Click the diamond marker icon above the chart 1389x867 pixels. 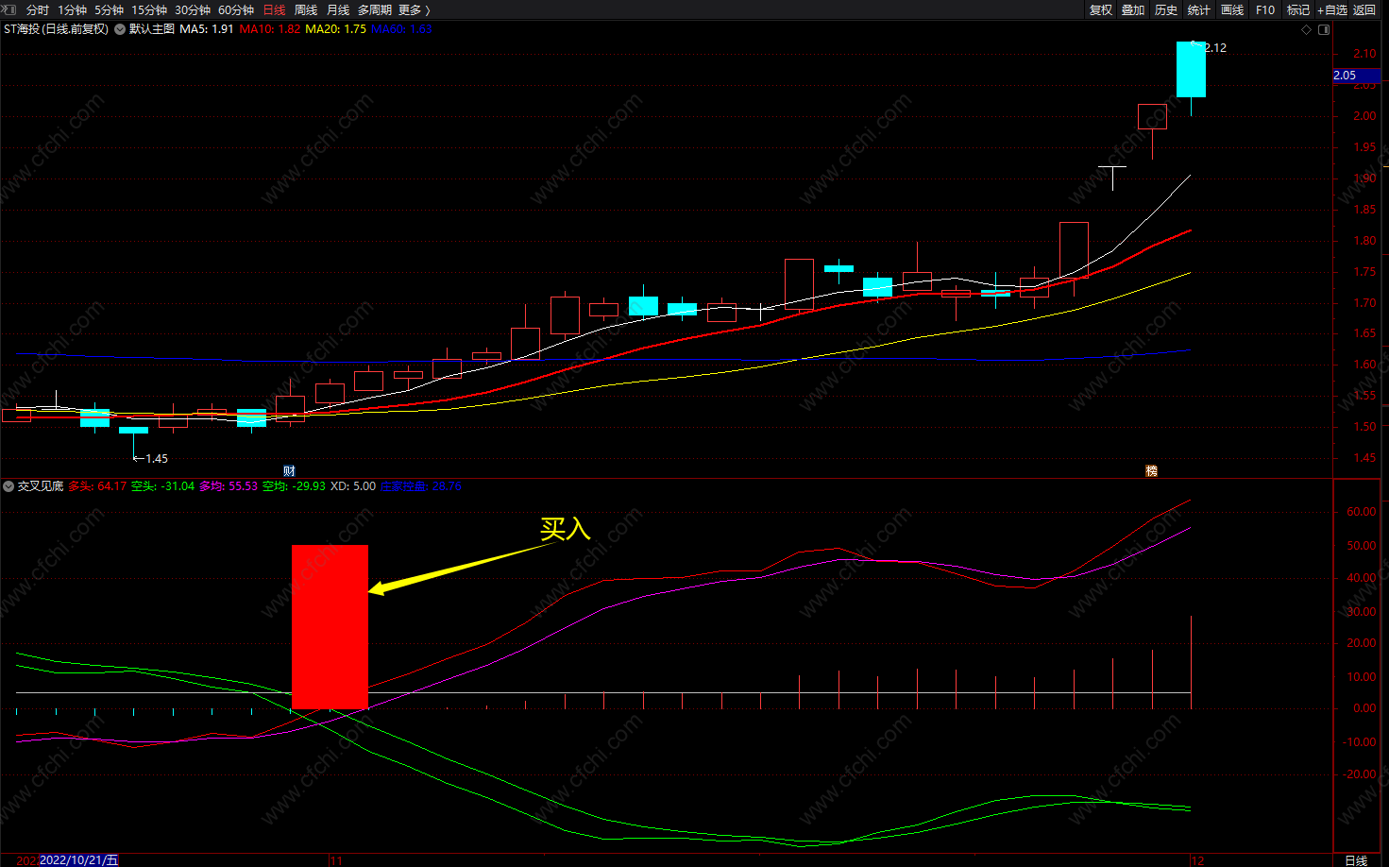click(1307, 29)
